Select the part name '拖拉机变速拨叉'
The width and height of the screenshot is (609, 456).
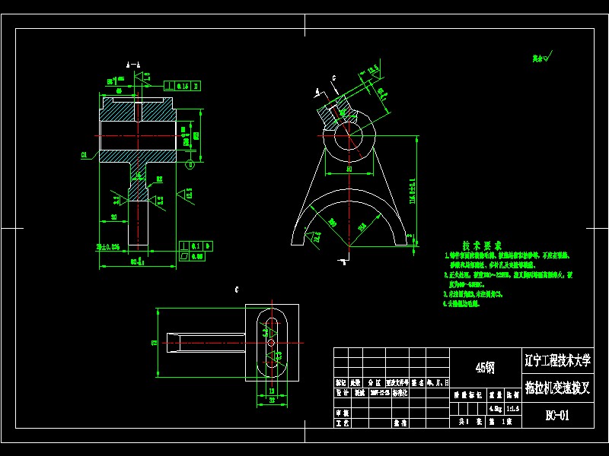(x=558, y=388)
